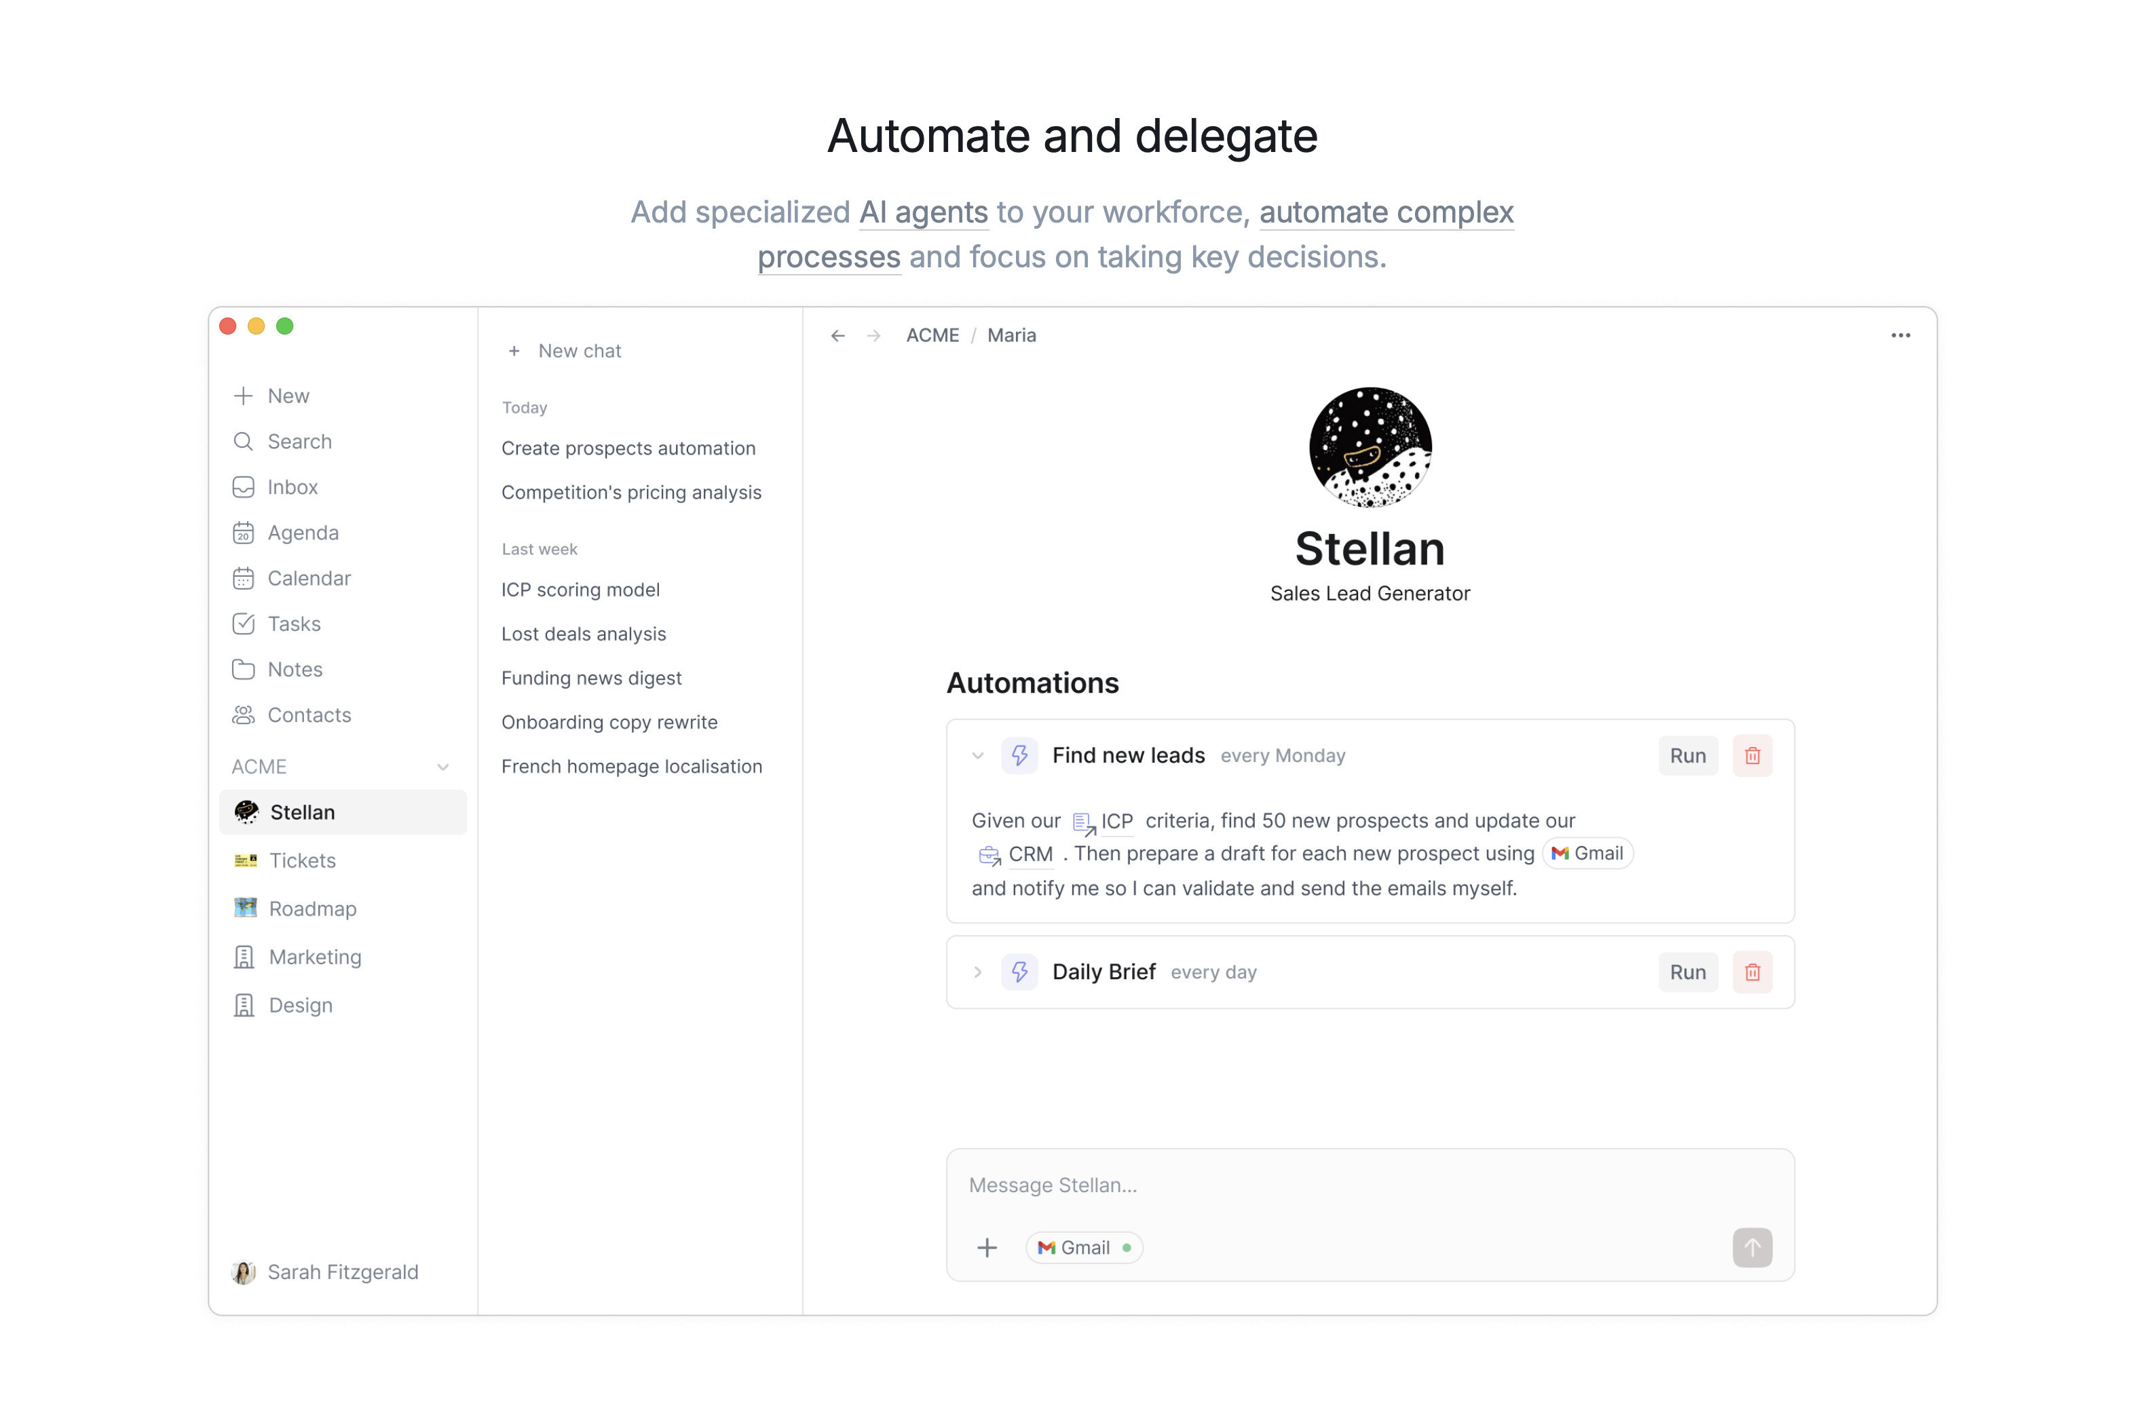Open Inbox from the sidebar

[x=292, y=488]
